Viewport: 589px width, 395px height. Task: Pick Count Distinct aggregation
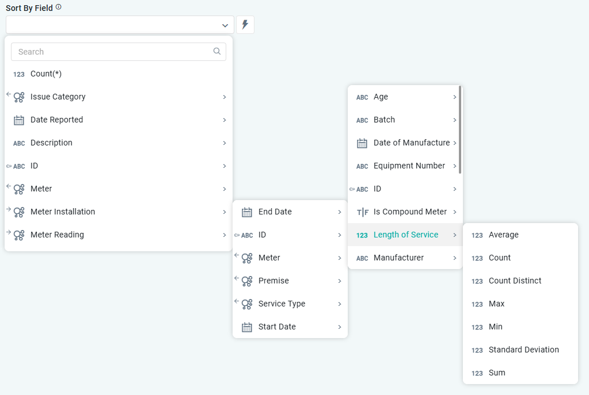pyautogui.click(x=515, y=281)
